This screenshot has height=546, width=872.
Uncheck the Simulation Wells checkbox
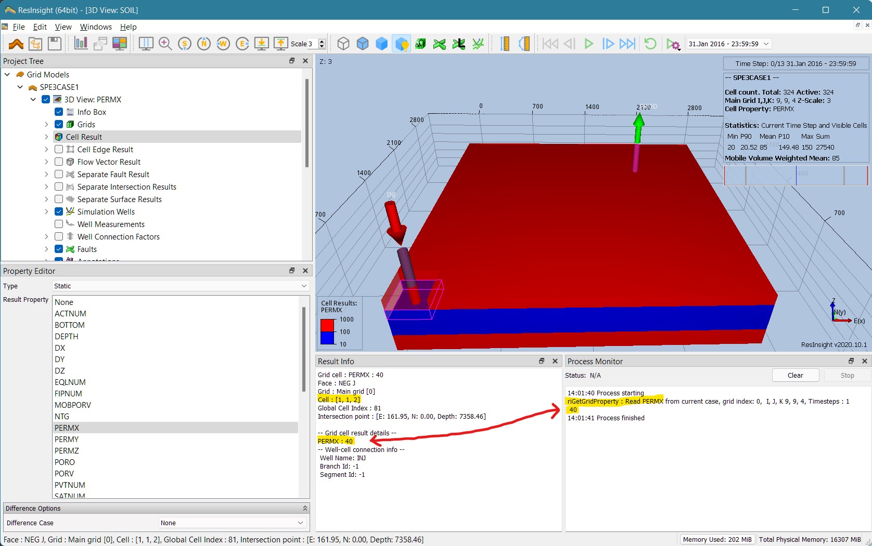coord(59,211)
